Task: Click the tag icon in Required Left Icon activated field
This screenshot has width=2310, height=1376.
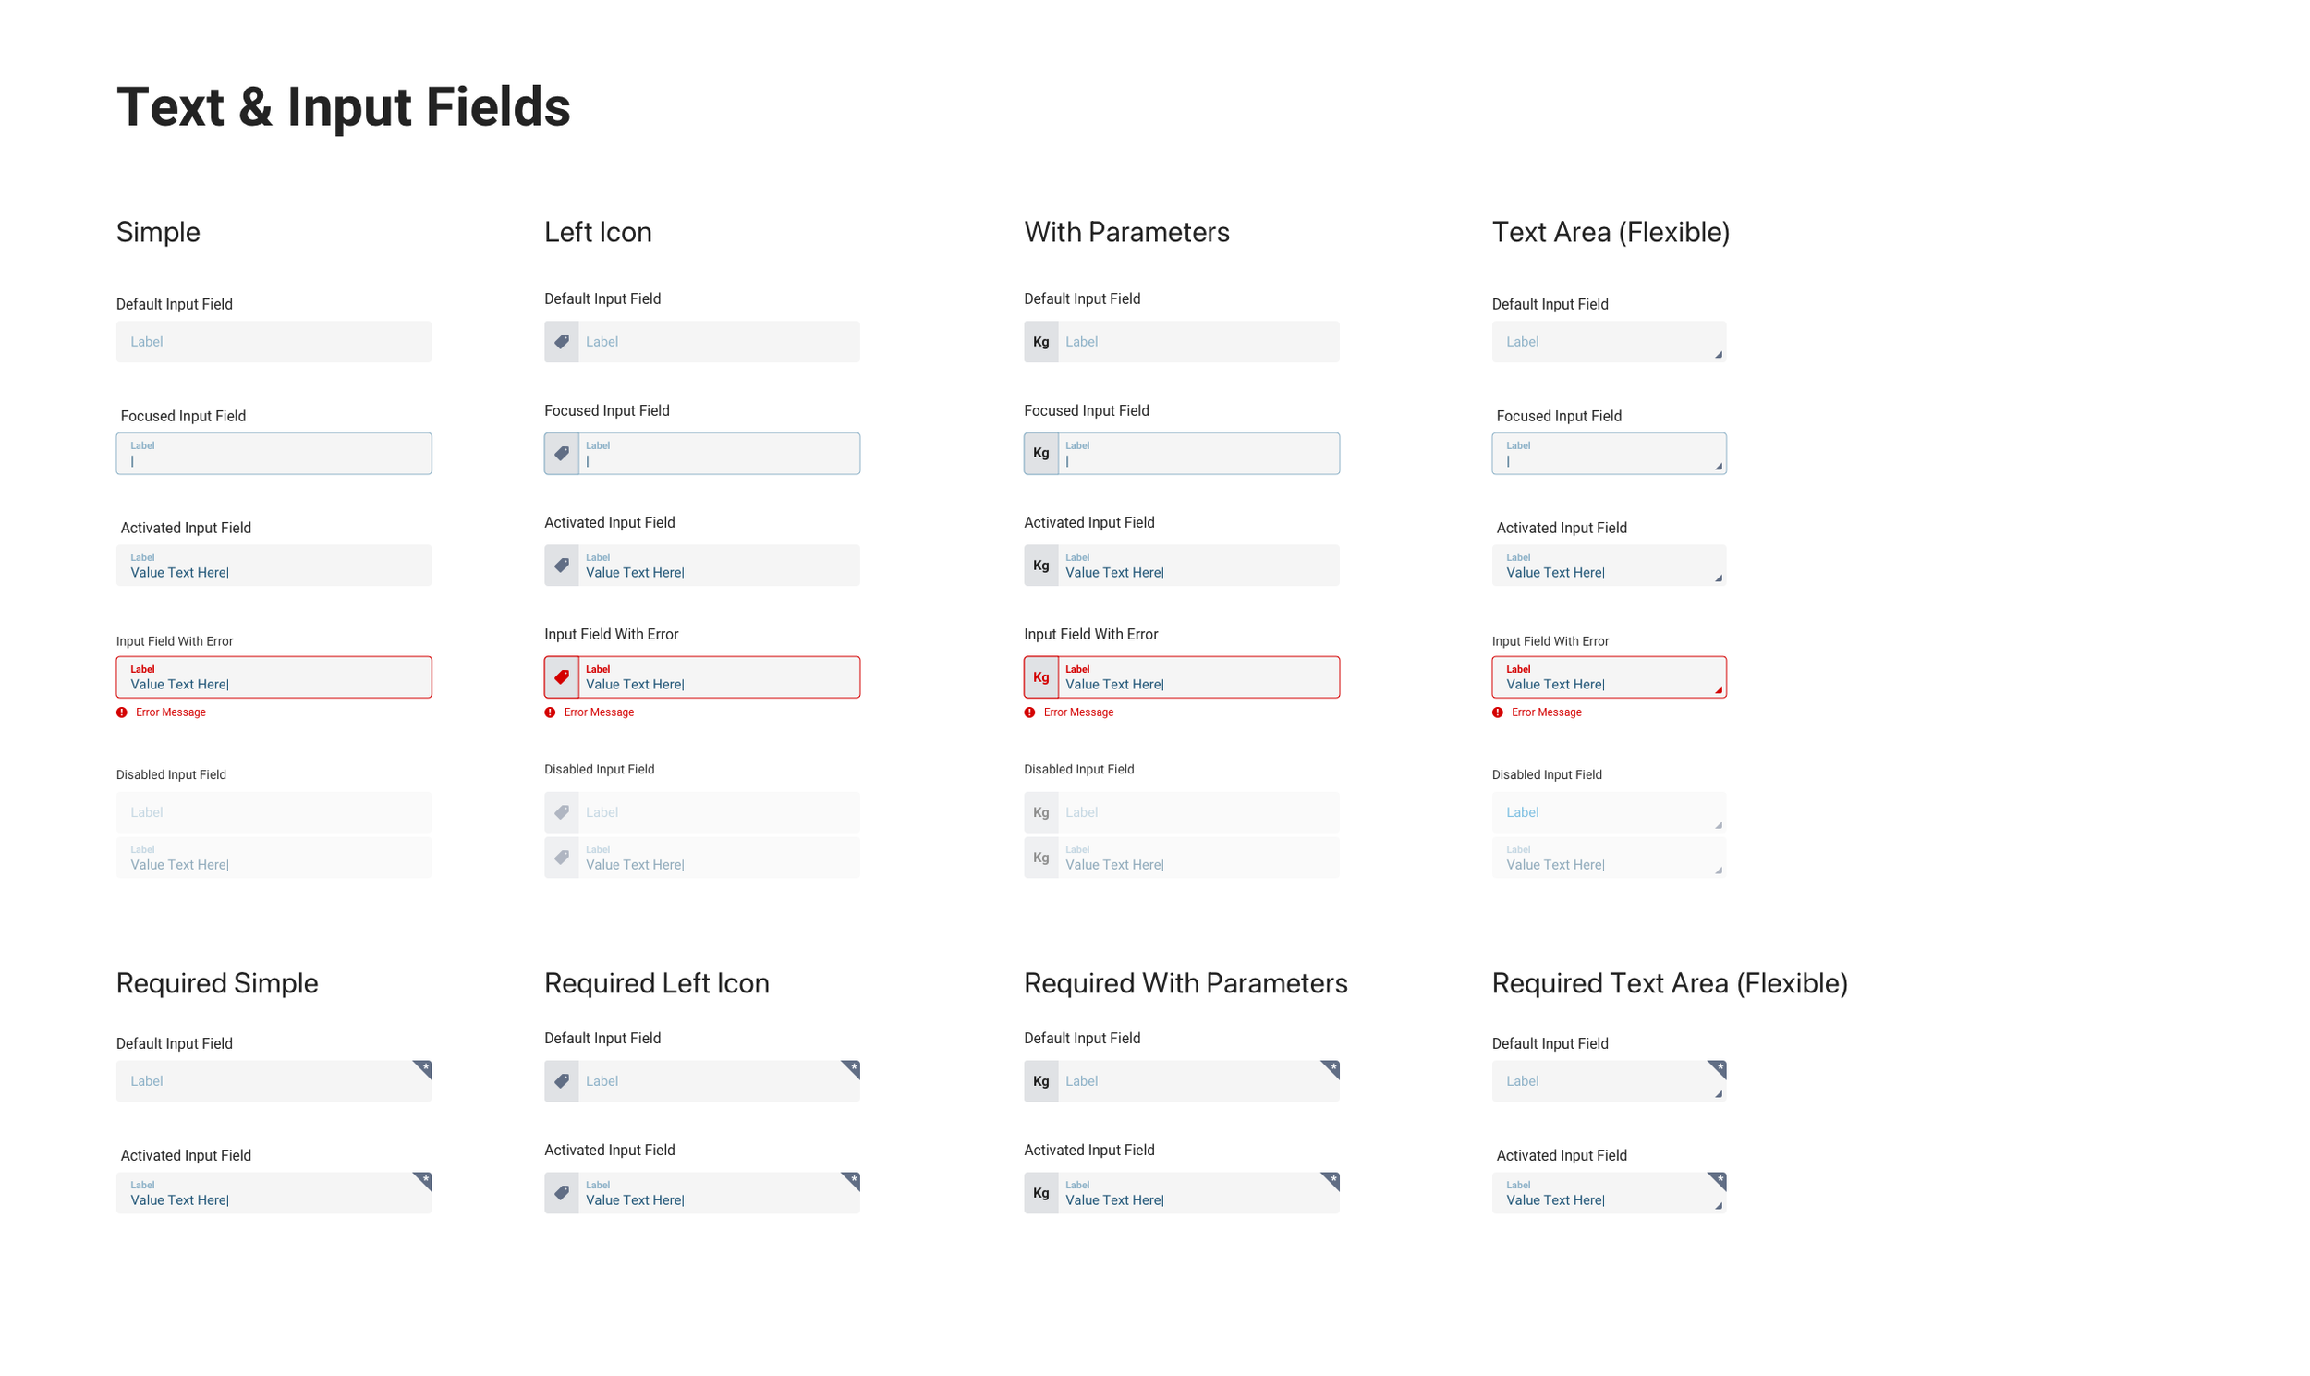Action: (561, 1192)
